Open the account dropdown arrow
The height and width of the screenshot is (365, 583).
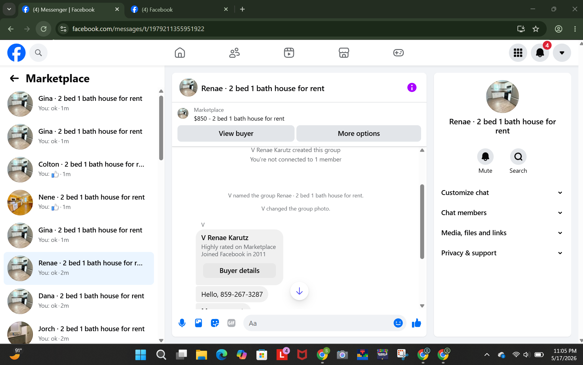[562, 53]
